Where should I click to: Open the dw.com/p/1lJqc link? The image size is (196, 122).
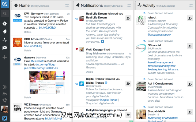point(45,64)
